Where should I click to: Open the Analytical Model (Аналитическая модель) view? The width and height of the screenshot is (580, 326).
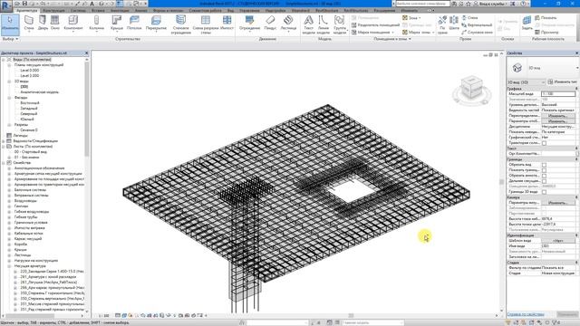pos(40,92)
